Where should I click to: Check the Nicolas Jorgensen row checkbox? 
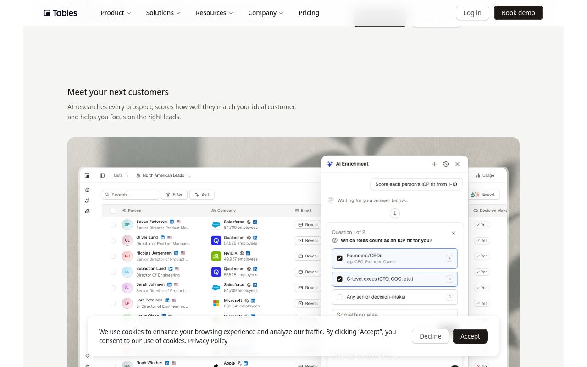pos(113,256)
